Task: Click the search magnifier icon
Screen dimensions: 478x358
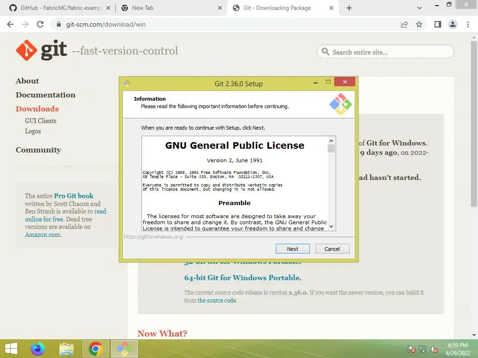Action: pyautogui.click(x=325, y=52)
